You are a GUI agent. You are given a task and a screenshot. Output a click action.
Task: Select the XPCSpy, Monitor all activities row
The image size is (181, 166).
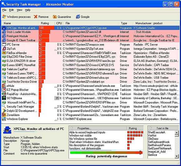pyautogui.click(x=90, y=28)
